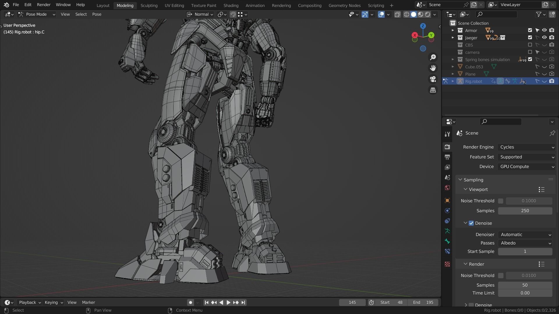Click the zoom view magnifier icon

coord(433,57)
